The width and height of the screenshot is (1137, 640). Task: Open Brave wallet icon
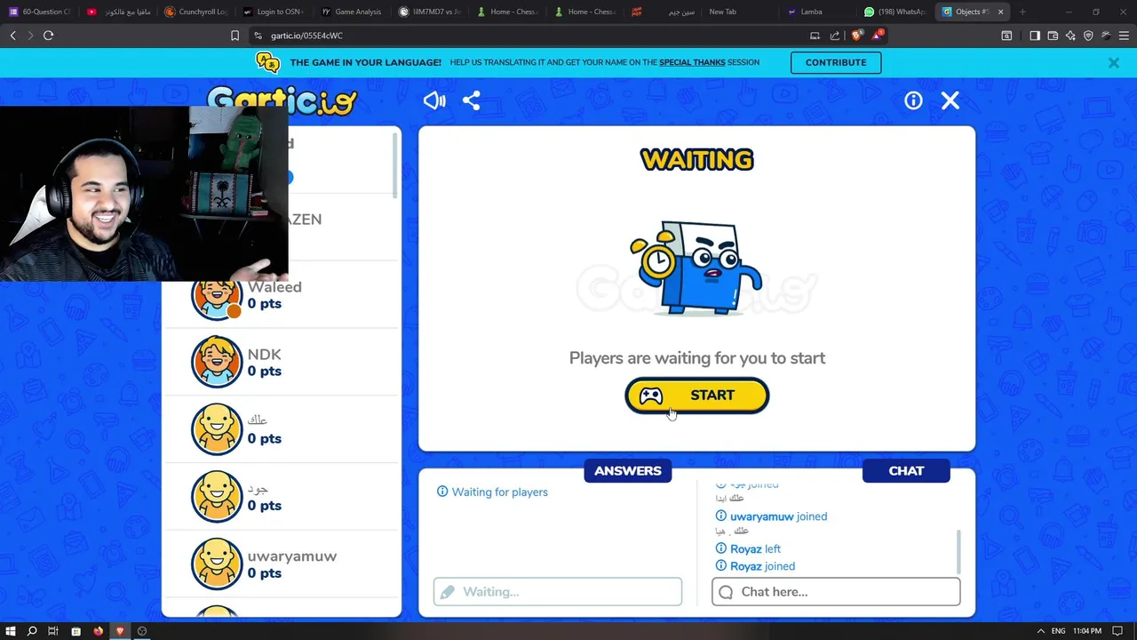click(1053, 36)
